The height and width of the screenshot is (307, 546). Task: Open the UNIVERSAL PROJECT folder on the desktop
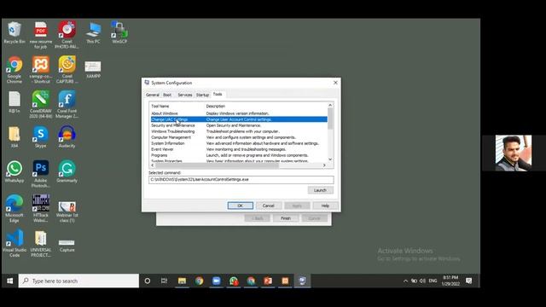(41, 244)
